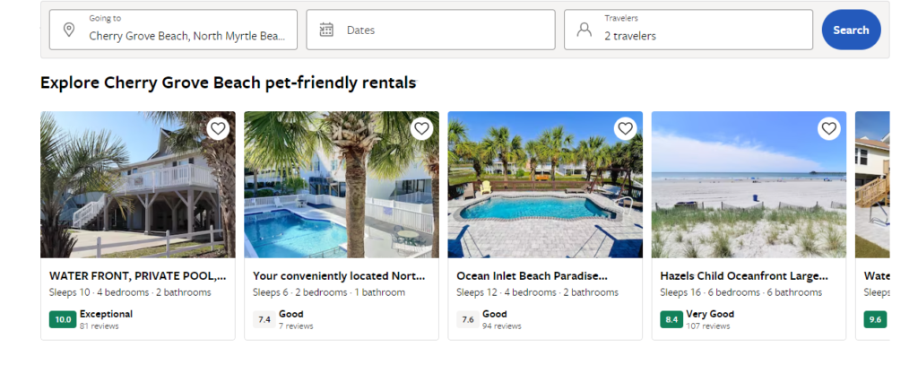The height and width of the screenshot is (365, 918).
Task: Click the location pin icon in Going to
Action: [69, 30]
